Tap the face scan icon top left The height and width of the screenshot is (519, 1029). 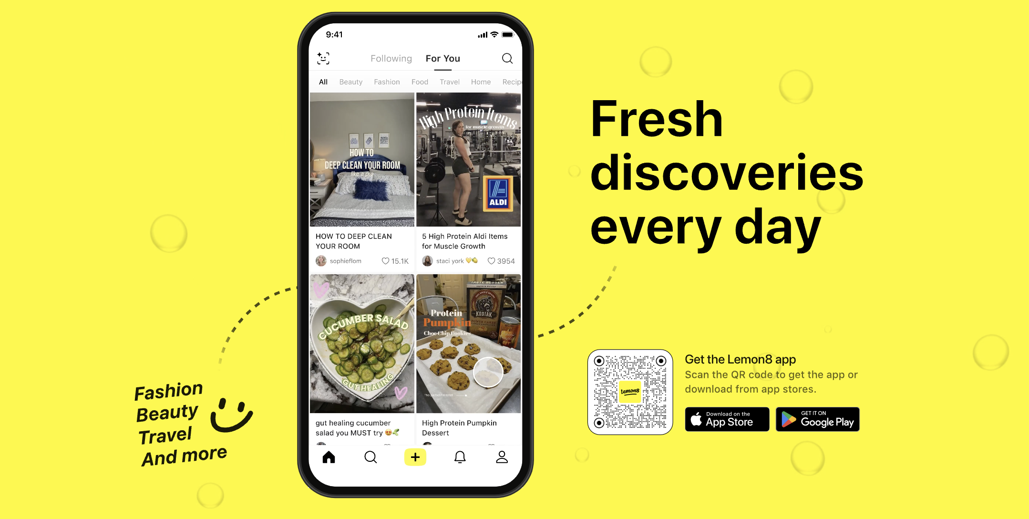point(323,59)
